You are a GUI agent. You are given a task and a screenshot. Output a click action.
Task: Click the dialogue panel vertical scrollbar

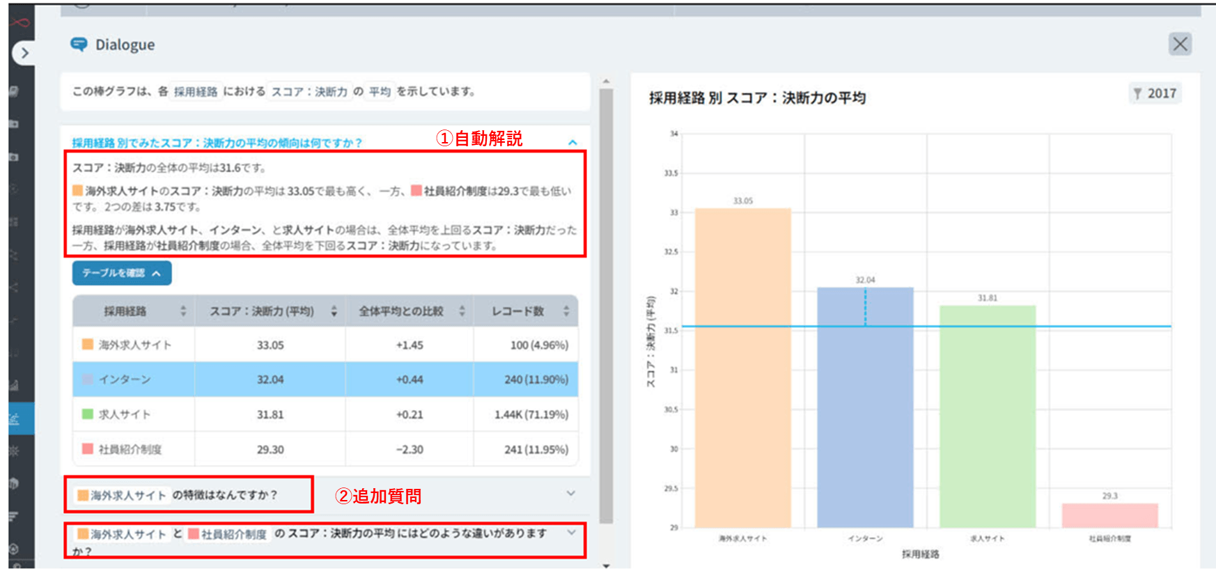(x=606, y=306)
